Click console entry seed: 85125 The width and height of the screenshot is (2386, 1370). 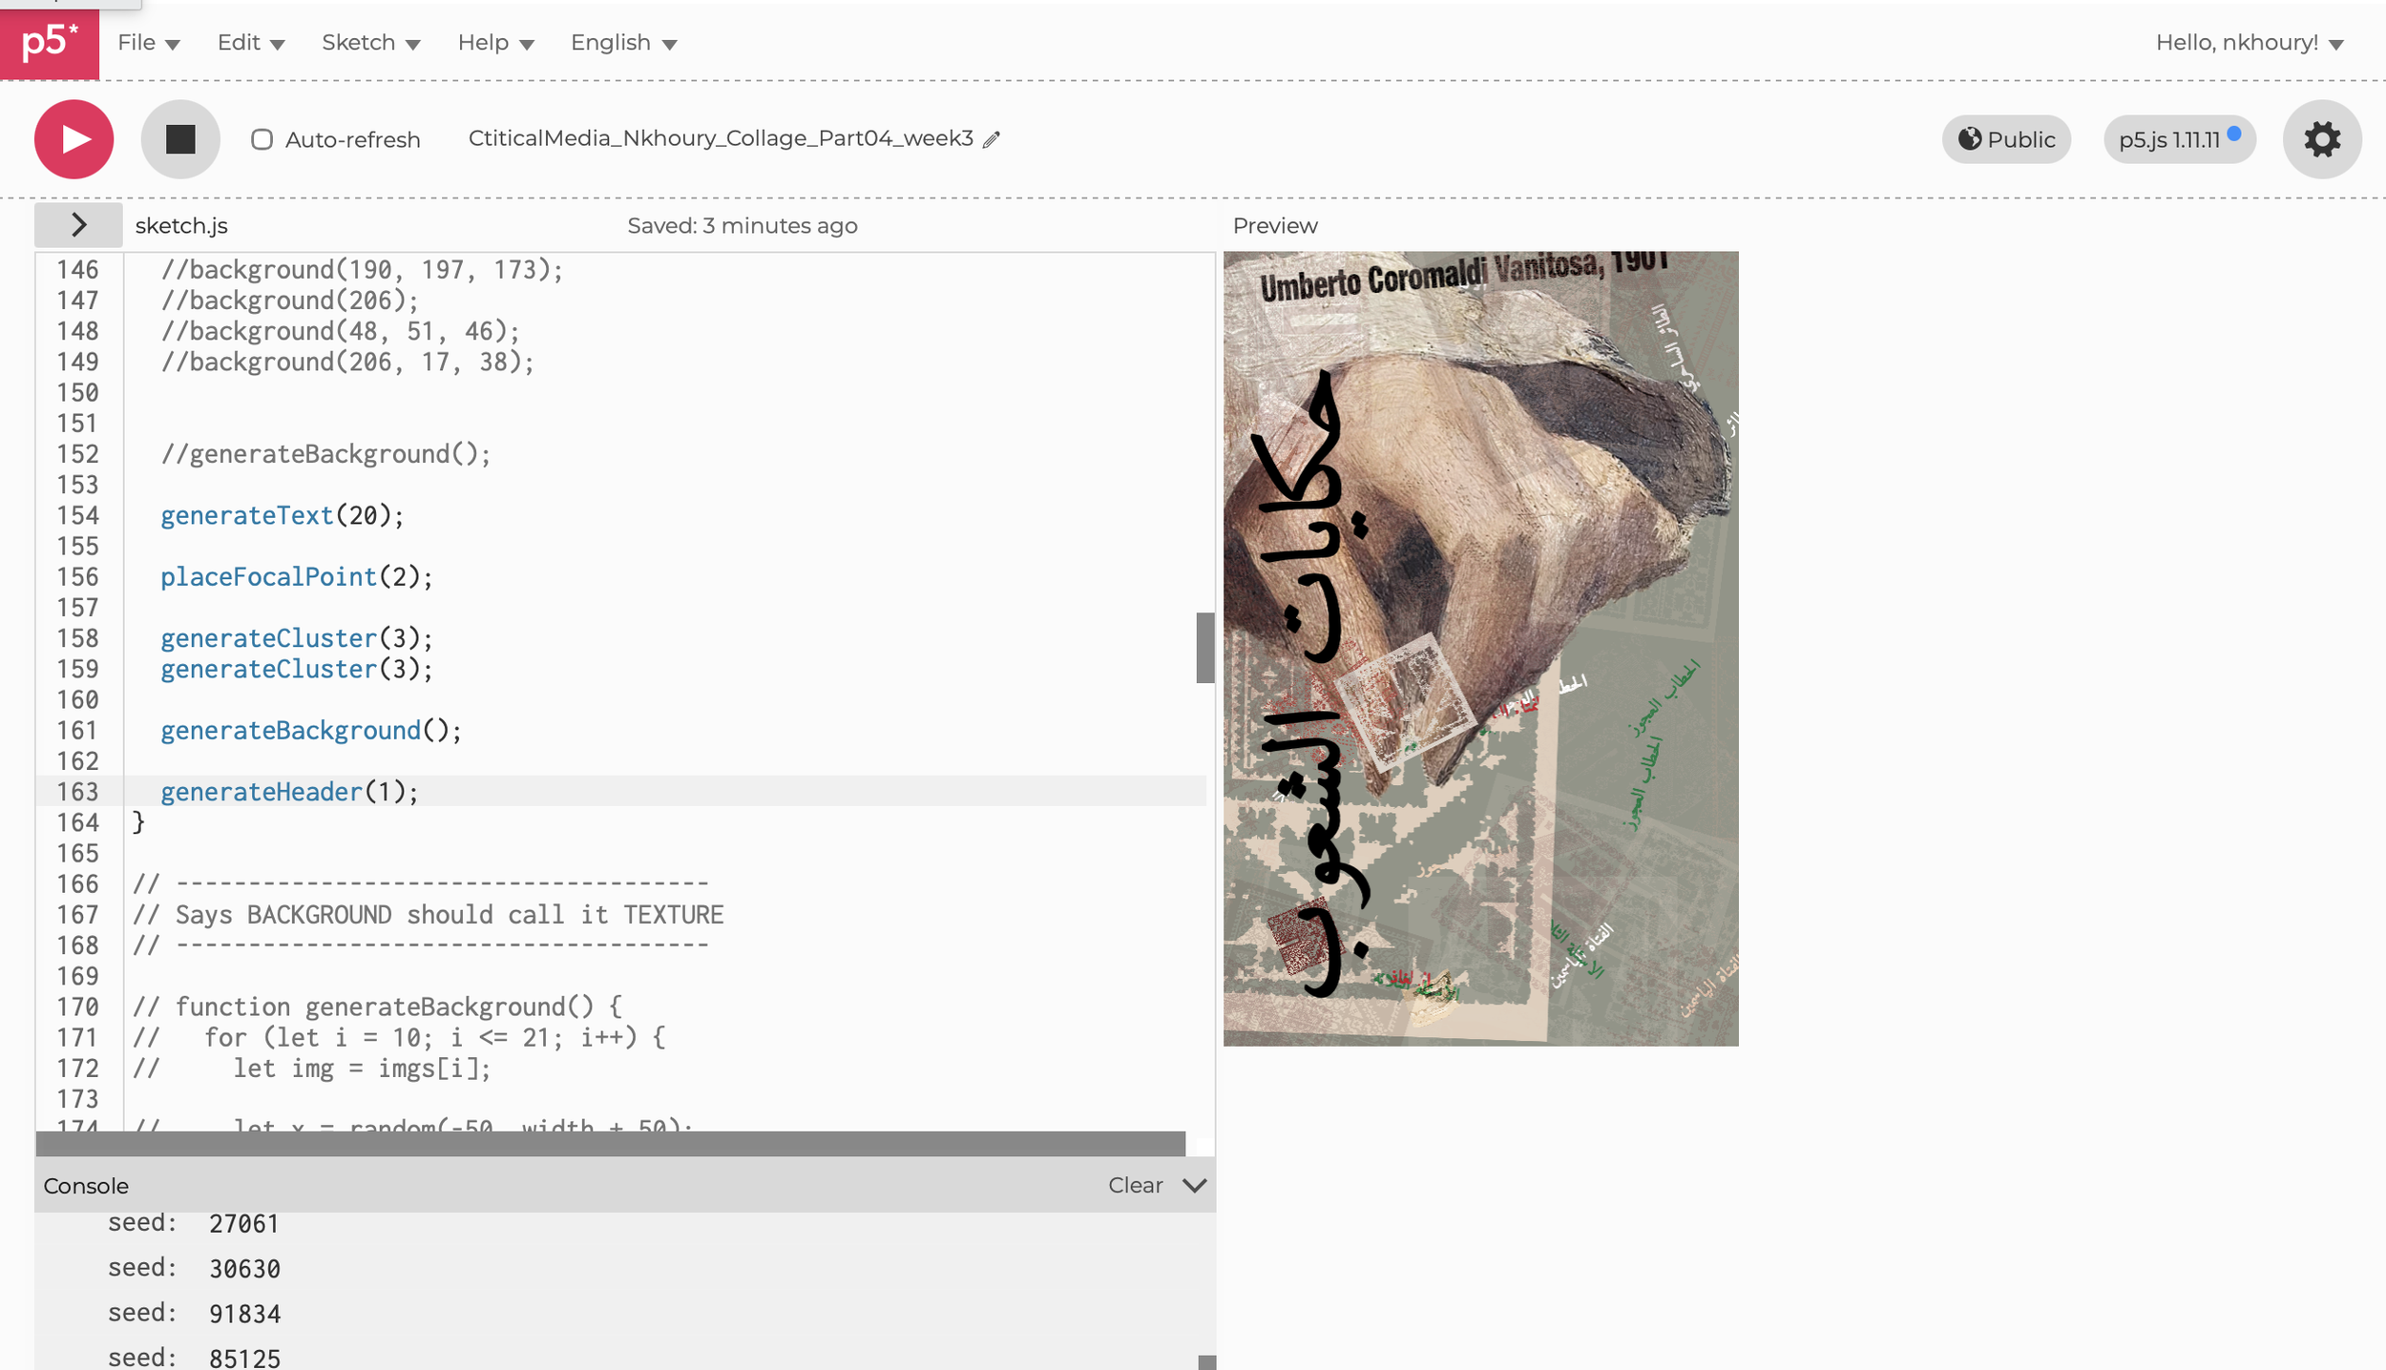coord(194,1357)
